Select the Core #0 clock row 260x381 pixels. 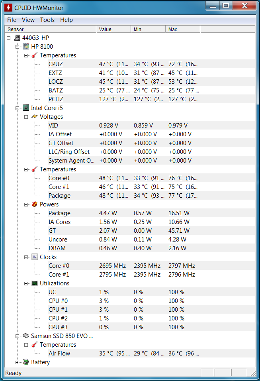pyautogui.click(x=151, y=265)
